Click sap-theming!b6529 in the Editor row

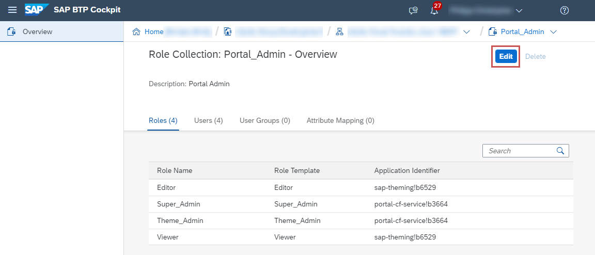[405, 187]
